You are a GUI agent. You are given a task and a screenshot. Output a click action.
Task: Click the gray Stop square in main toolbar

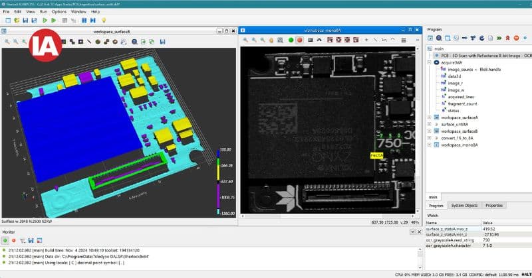(65, 21)
